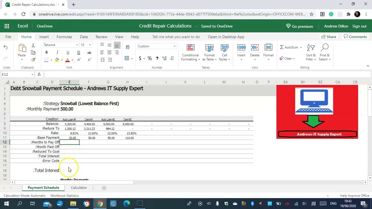Switch to the Insert ribbon tab

(44, 37)
